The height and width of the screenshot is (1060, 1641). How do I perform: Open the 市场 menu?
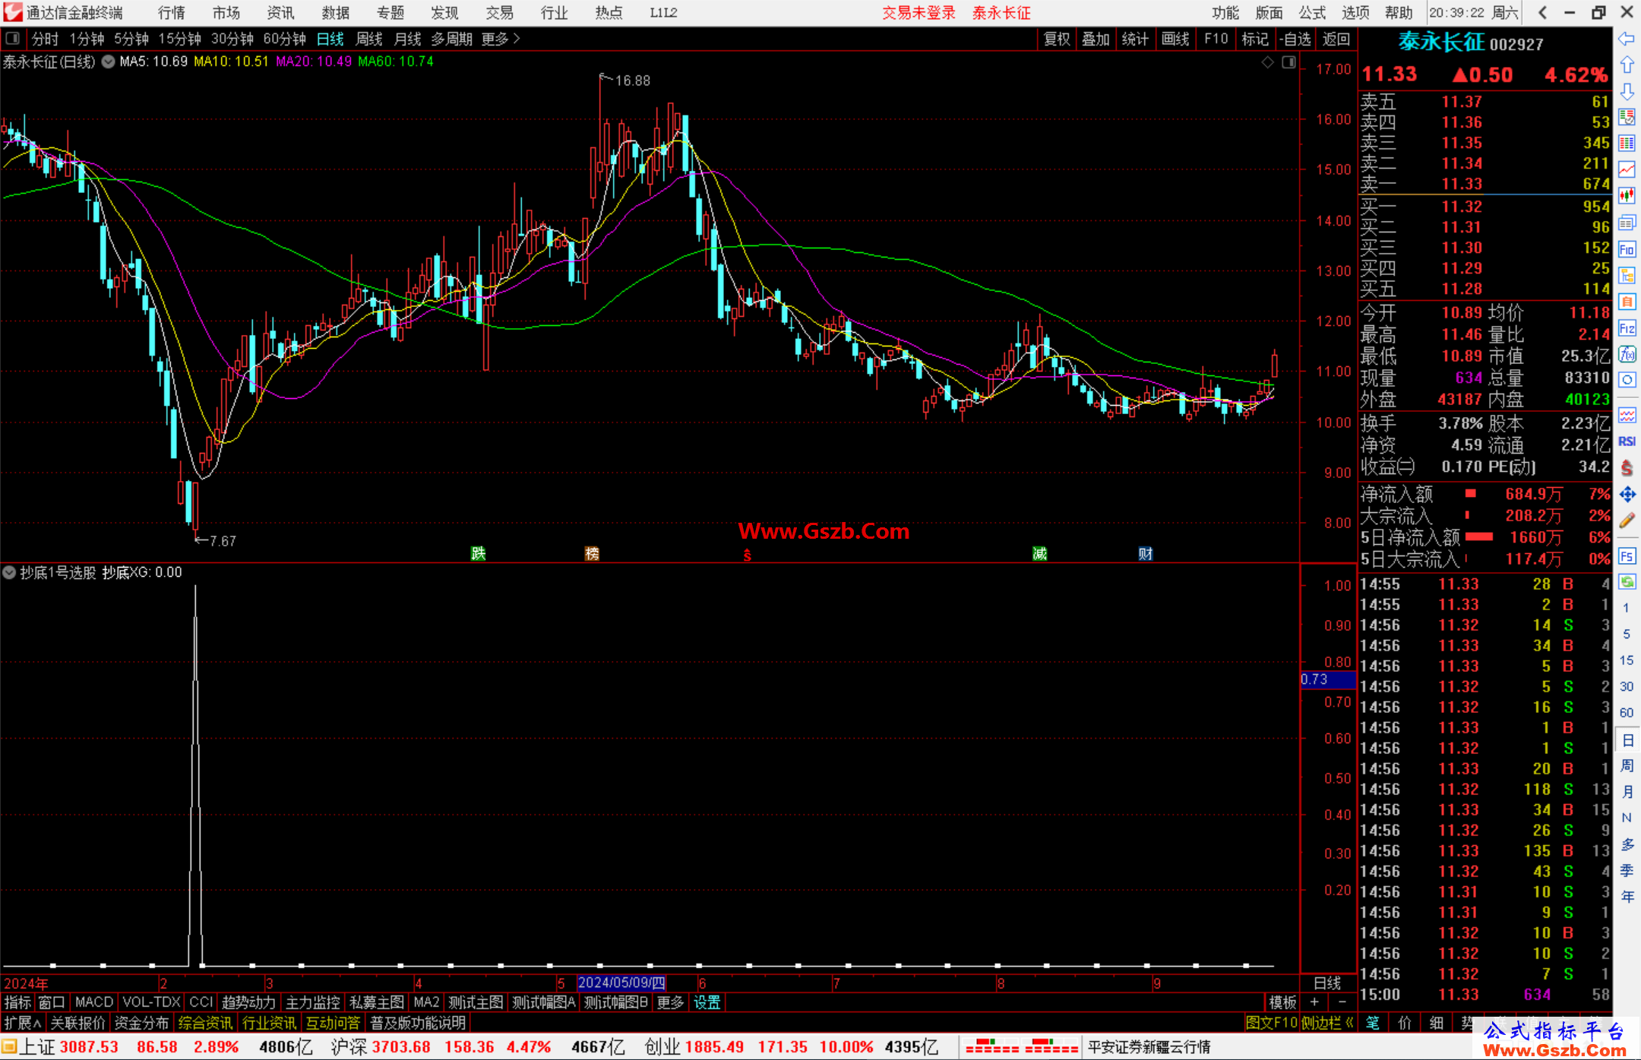point(226,13)
